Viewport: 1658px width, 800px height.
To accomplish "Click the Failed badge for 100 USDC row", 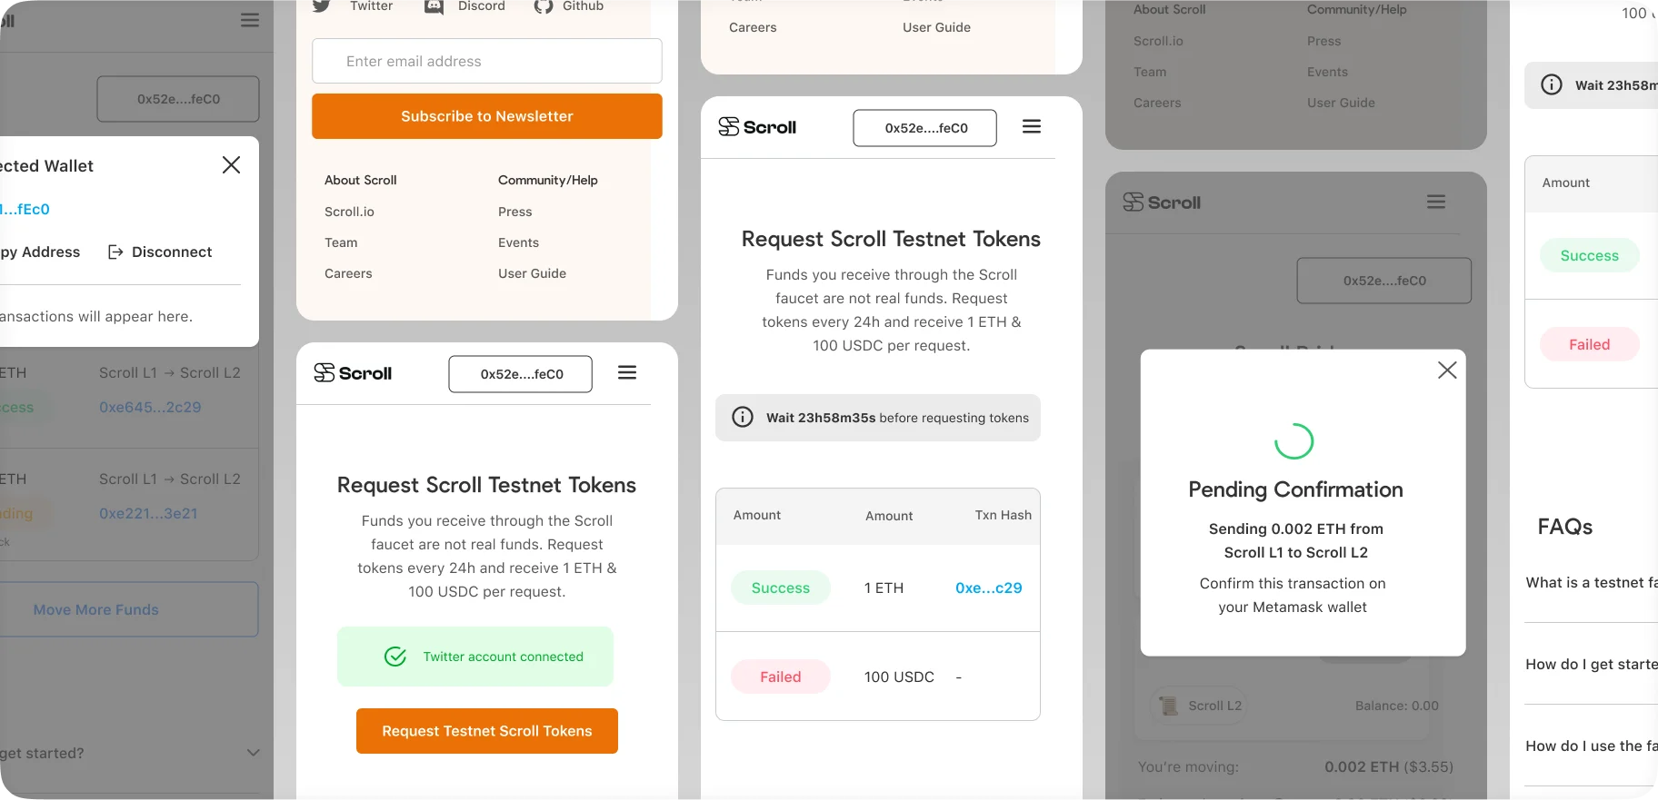I will (x=780, y=677).
